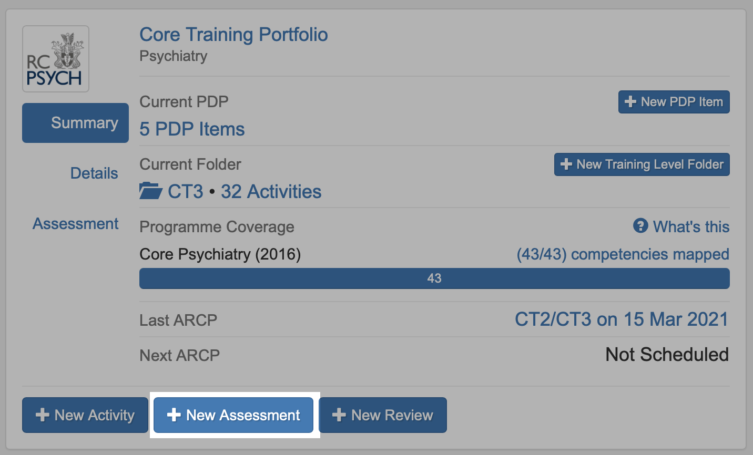Viewport: 753px width, 455px height.
Task: Create a New Training Level Folder
Action: [x=642, y=164]
